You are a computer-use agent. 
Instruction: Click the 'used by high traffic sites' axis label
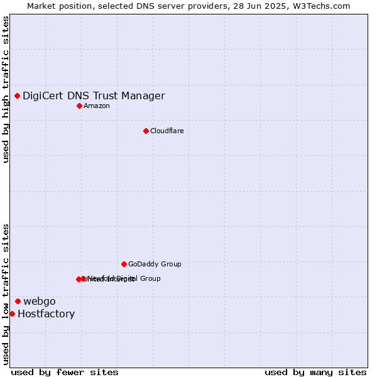click(x=5, y=89)
